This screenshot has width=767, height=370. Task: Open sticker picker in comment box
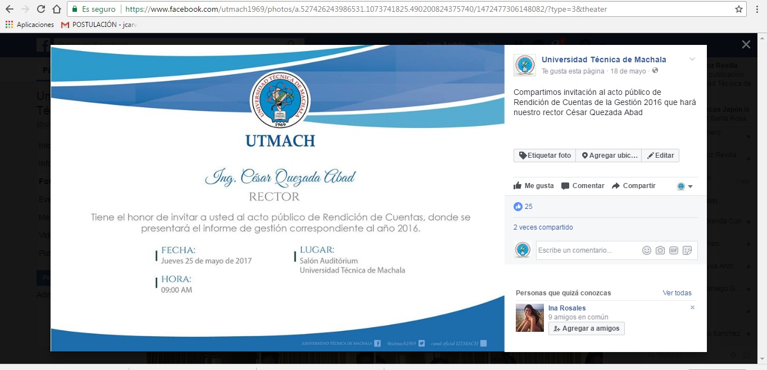(x=687, y=250)
